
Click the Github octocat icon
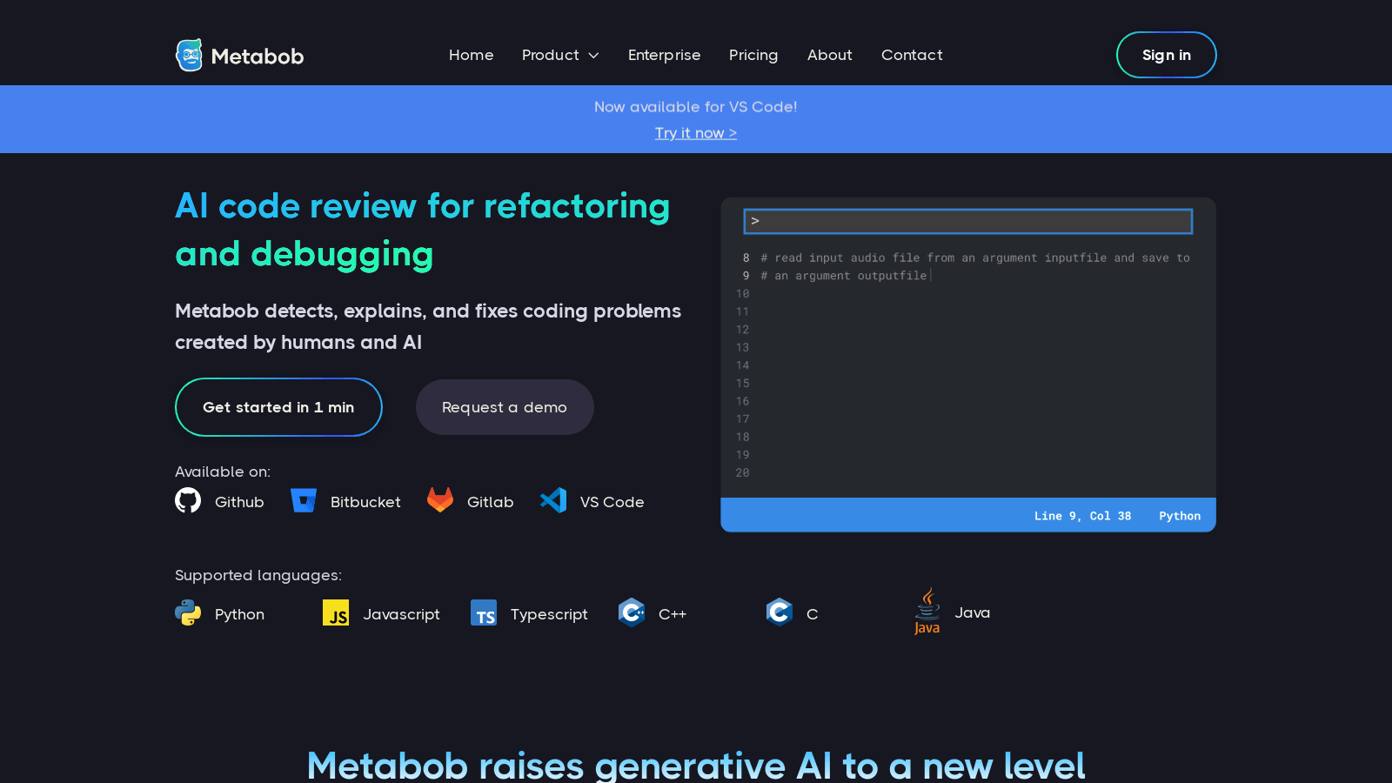point(188,500)
